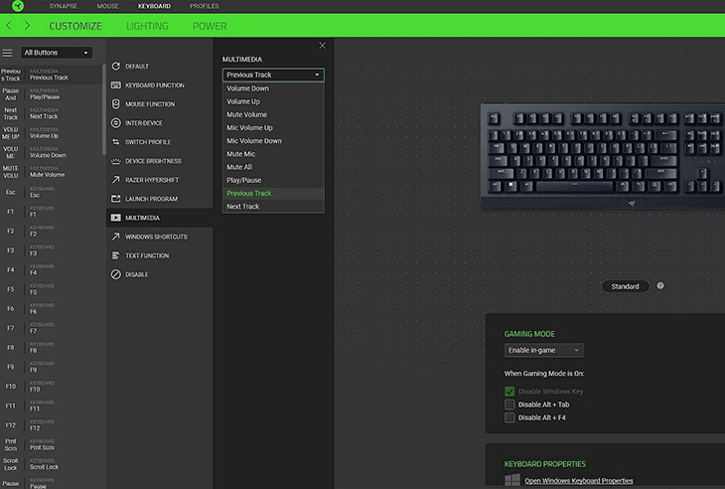Screen dimensions: 725x489
Task: Choose Play/Pause from the multimedia list
Action: tap(273, 180)
